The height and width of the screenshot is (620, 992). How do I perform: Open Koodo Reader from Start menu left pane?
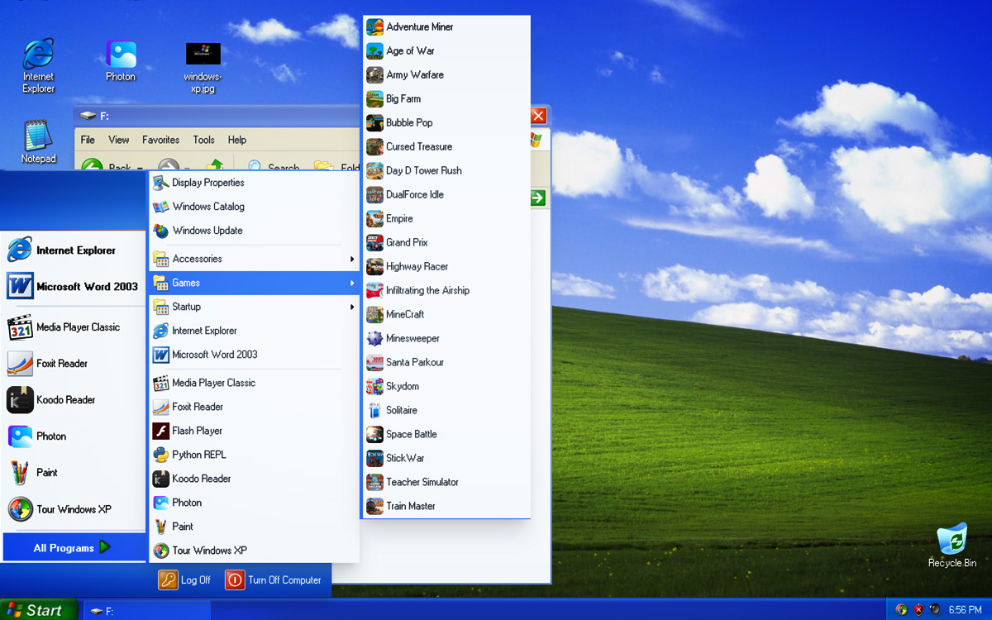[x=73, y=400]
